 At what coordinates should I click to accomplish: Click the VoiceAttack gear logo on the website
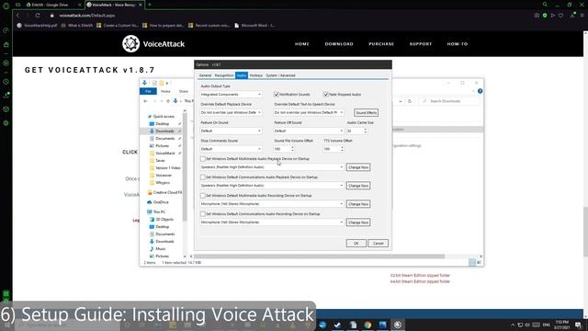tap(130, 44)
